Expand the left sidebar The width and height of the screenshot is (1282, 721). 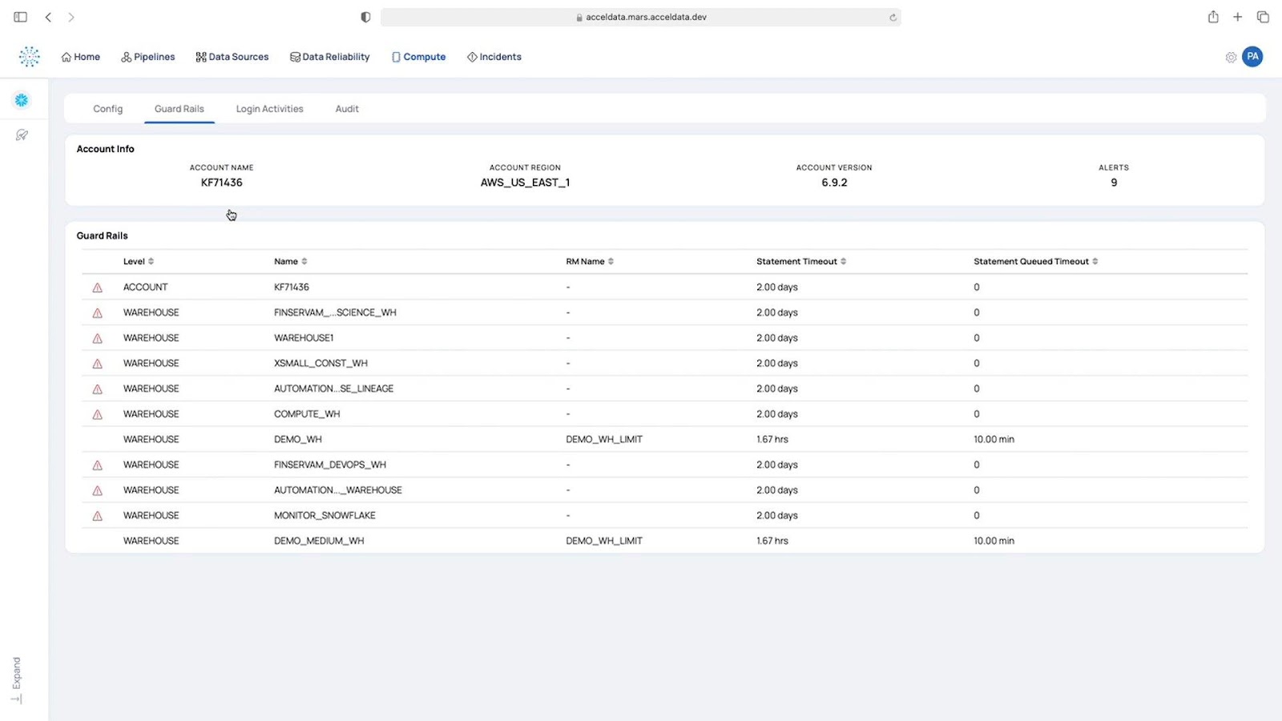pyautogui.click(x=17, y=680)
